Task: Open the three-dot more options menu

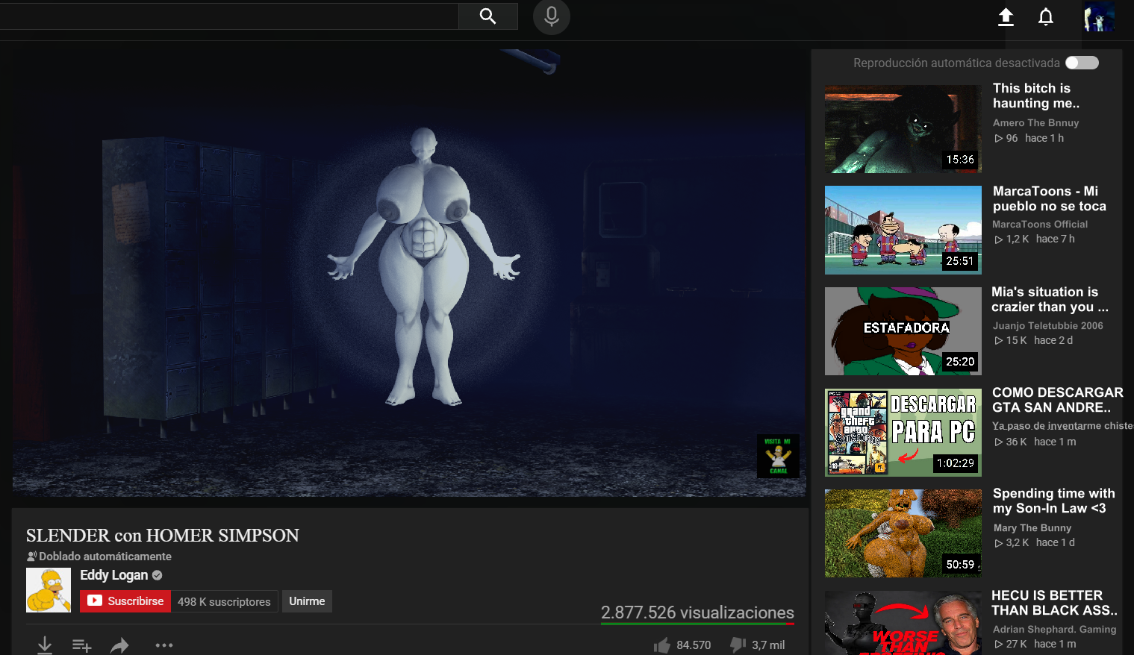Action: point(164,645)
